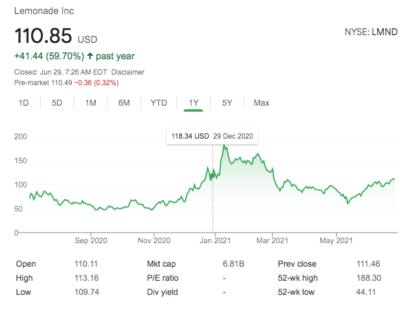409x309 pixels.
Task: Click the Low value 109.74
Action: [87, 292]
